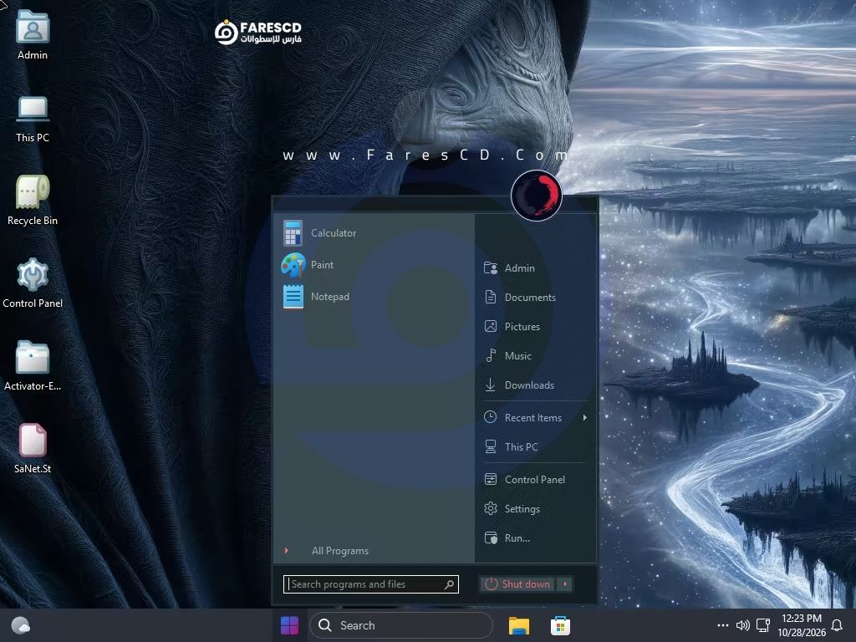Click the Downloads arrow icon in Start menu
The width and height of the screenshot is (856, 642).
(490, 385)
